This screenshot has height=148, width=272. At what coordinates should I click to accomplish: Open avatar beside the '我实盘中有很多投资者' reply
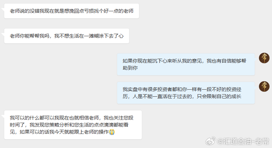(x=264, y=86)
